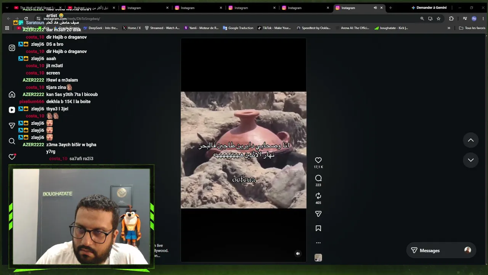This screenshot has height=275, width=488.
Task: Click the reel comment count 223
Action: tap(318, 185)
